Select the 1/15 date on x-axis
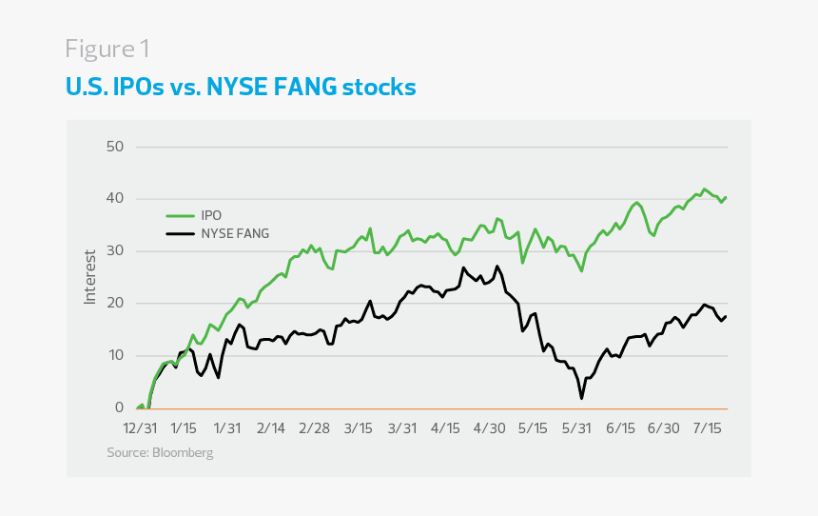 183,427
